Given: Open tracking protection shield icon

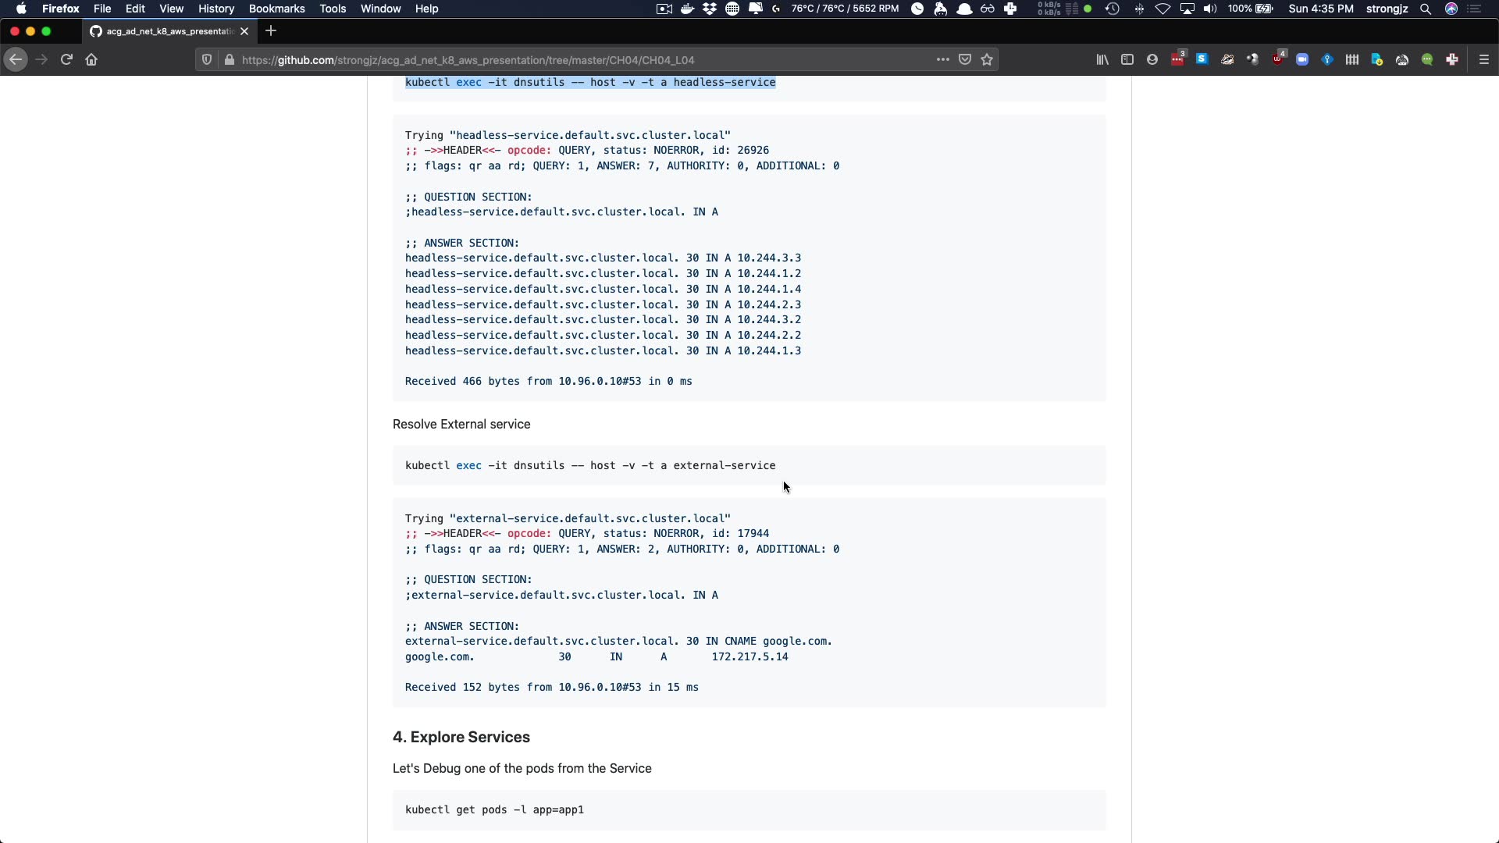Looking at the screenshot, I should [207, 59].
